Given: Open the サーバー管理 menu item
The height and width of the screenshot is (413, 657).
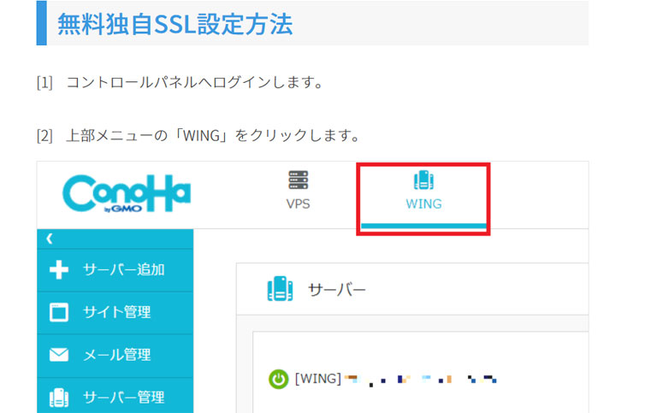Looking at the screenshot, I should (x=115, y=395).
